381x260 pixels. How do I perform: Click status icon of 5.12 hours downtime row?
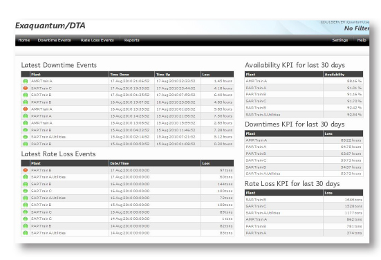[x=26, y=137]
